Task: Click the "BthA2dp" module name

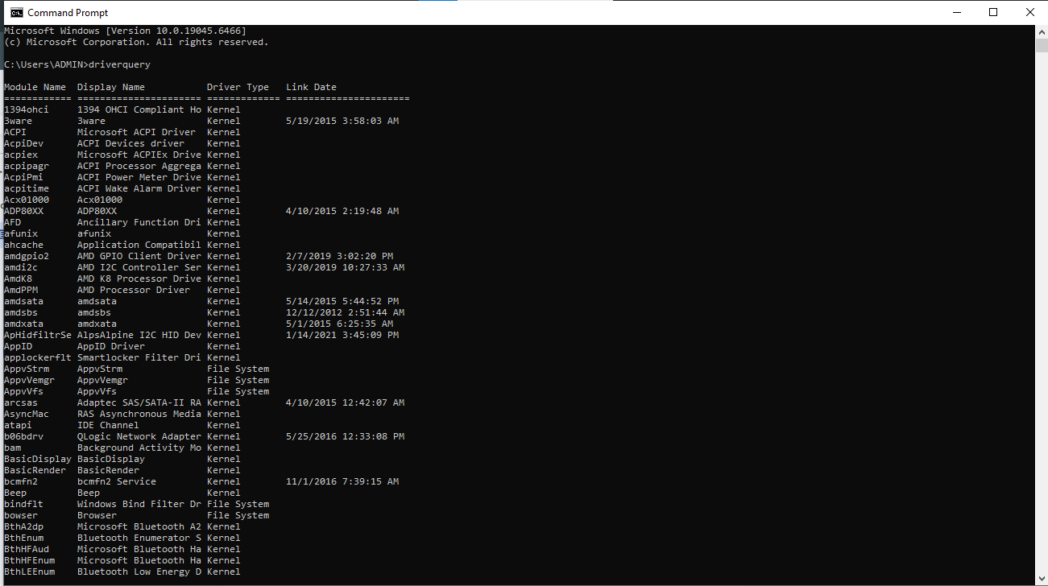Action: [24, 526]
